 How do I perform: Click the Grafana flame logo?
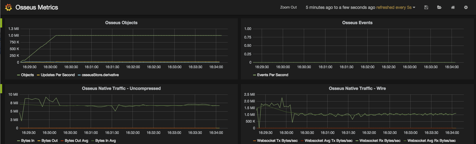9,7
